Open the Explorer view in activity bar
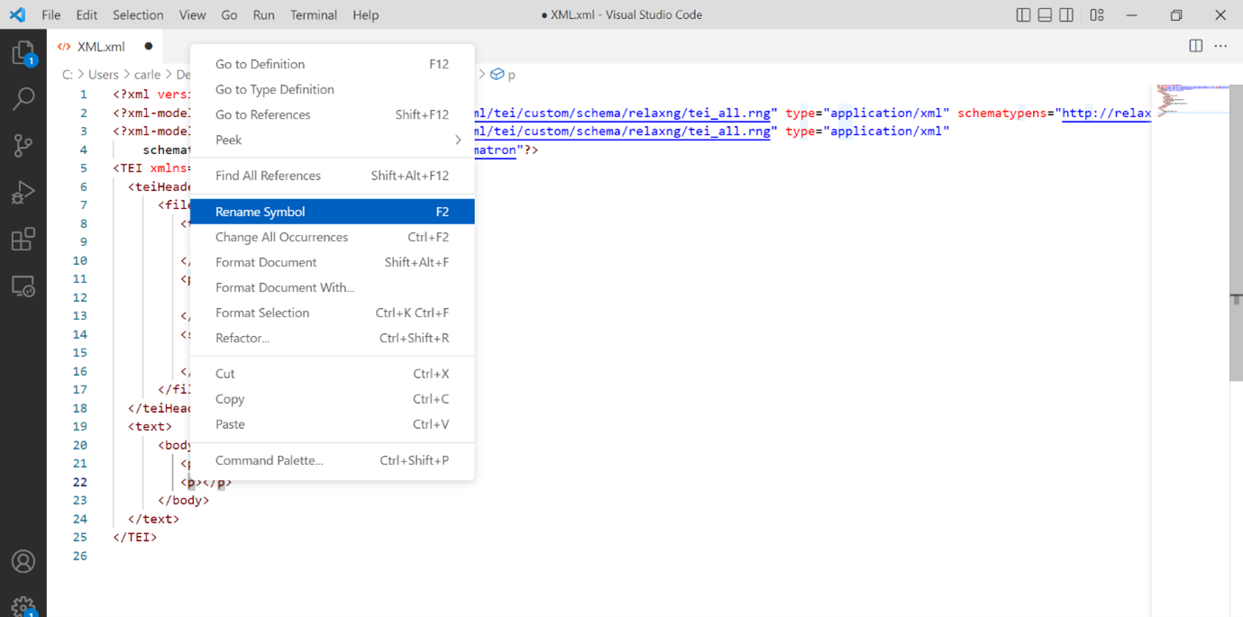 click(x=23, y=54)
